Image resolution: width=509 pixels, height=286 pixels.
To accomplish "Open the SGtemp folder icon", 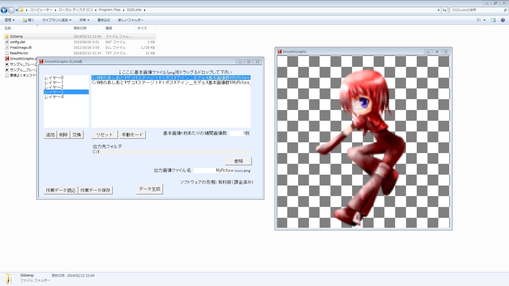I will pyautogui.click(x=7, y=36).
